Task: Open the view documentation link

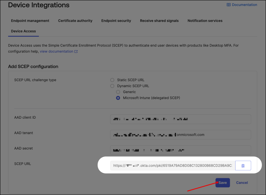Action: 56,51
